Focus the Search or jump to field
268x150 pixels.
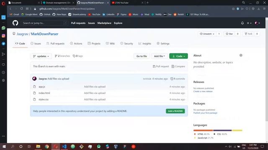click(x=45, y=23)
